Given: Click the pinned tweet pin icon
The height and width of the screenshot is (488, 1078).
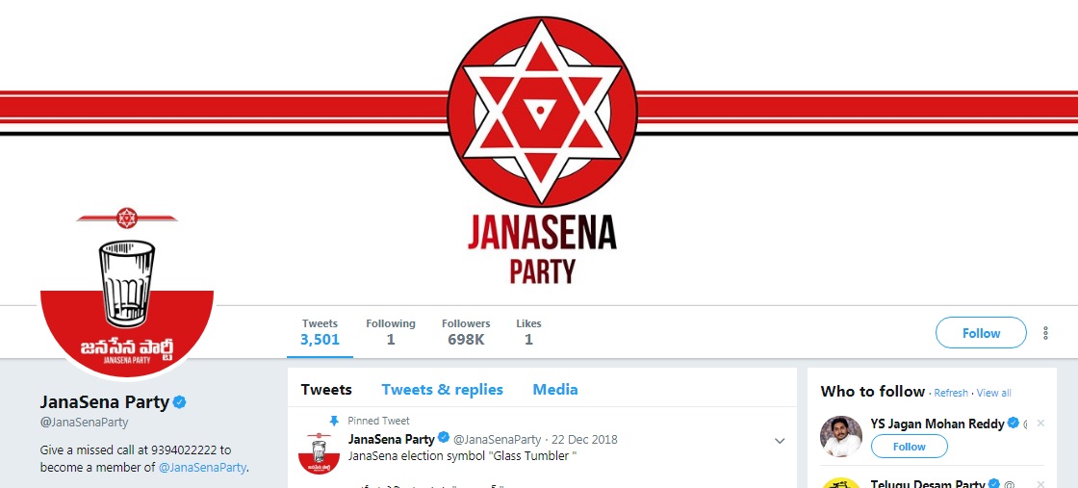Looking at the screenshot, I should coord(333,421).
